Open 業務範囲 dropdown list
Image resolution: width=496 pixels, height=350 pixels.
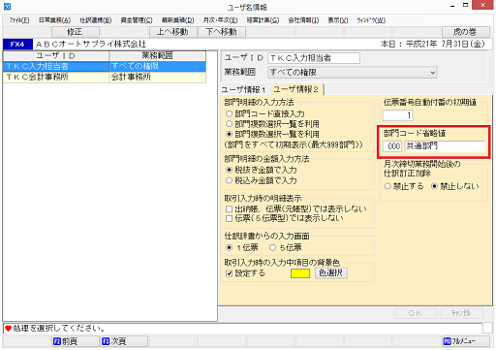[x=433, y=73]
